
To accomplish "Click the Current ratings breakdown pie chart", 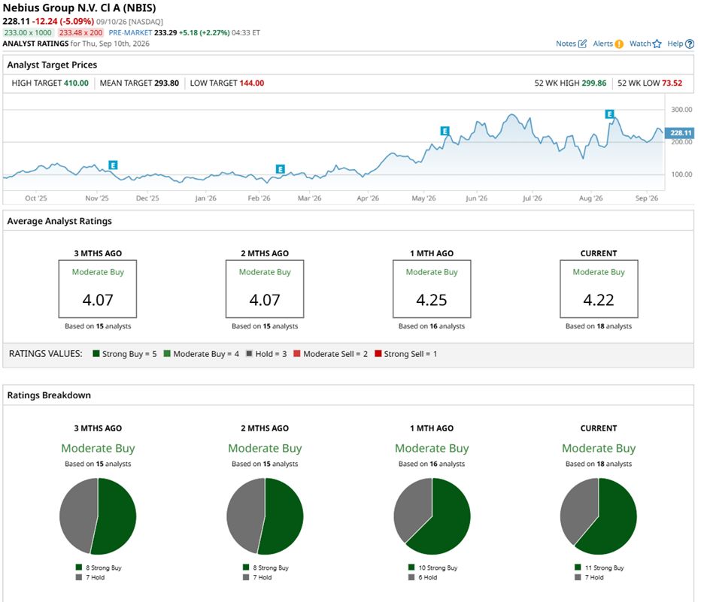I will 599,516.
